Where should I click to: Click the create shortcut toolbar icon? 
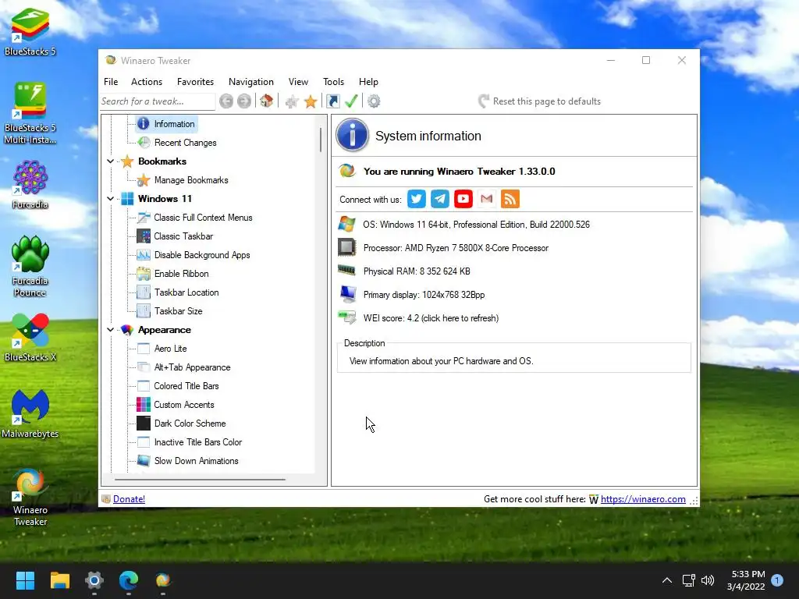click(x=332, y=101)
